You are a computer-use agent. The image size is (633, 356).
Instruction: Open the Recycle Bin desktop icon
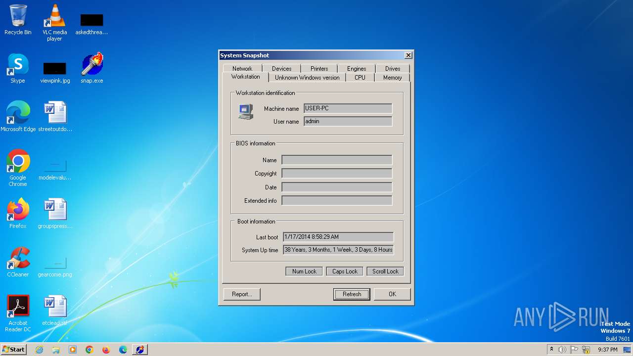pyautogui.click(x=18, y=20)
